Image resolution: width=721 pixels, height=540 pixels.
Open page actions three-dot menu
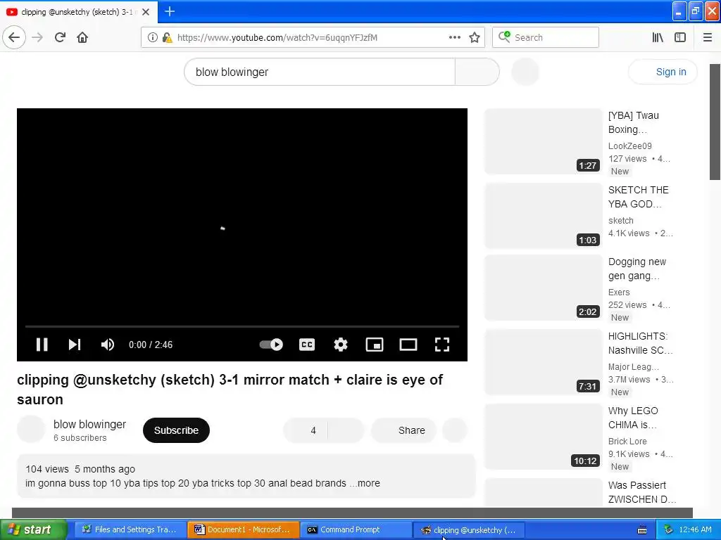[x=455, y=37]
